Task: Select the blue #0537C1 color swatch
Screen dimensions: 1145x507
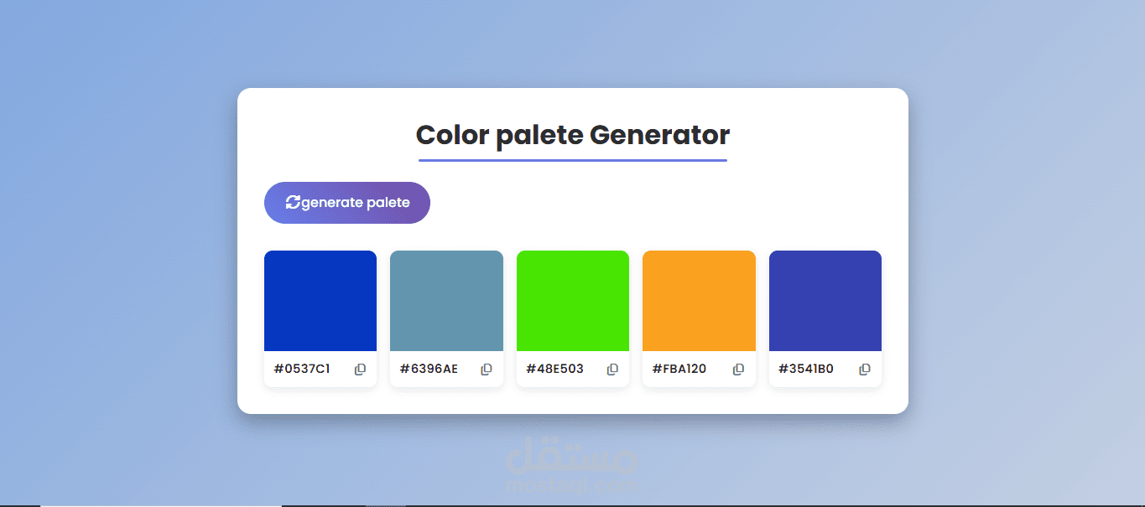Action: pyautogui.click(x=320, y=300)
